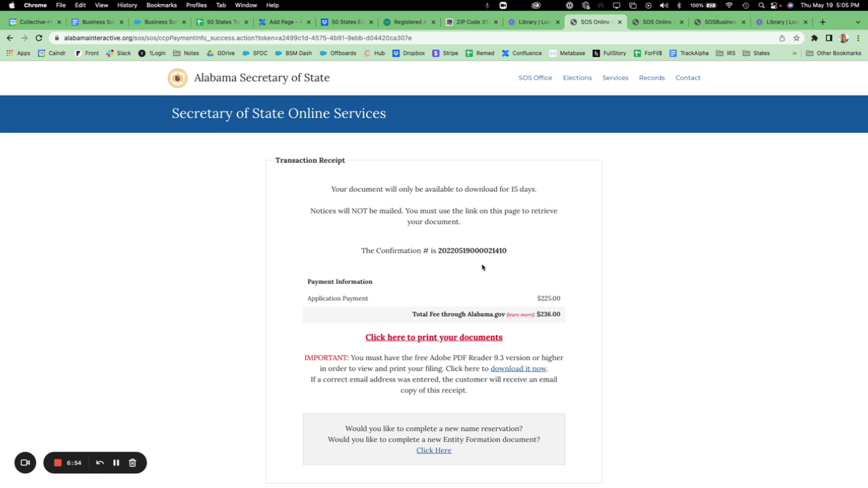Open macOS Control Center icon
This screenshot has width=868, height=488.
[774, 5]
